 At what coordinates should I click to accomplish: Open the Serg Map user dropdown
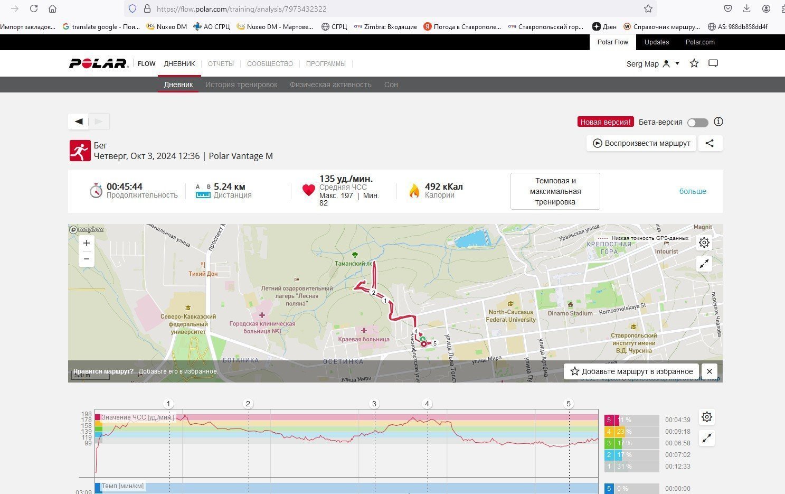click(x=652, y=64)
